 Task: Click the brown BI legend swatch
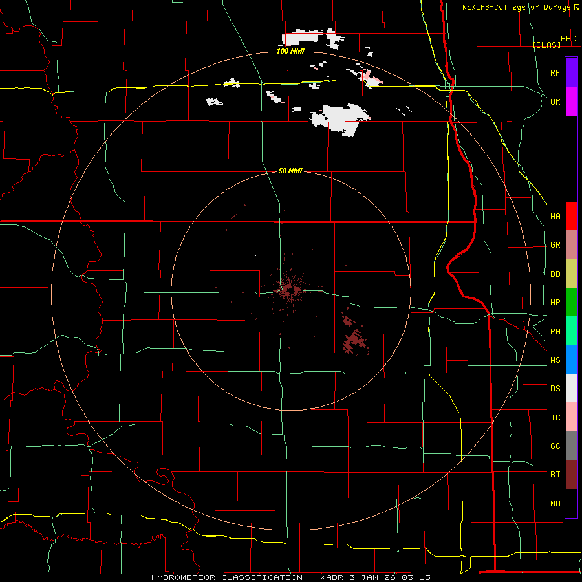(x=571, y=475)
